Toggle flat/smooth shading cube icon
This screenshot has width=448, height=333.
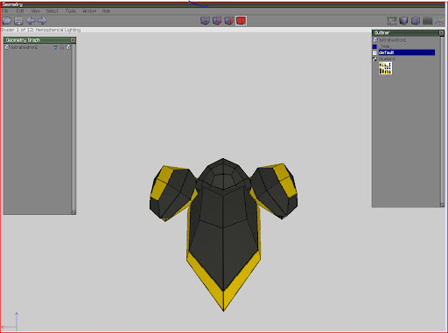click(x=403, y=21)
